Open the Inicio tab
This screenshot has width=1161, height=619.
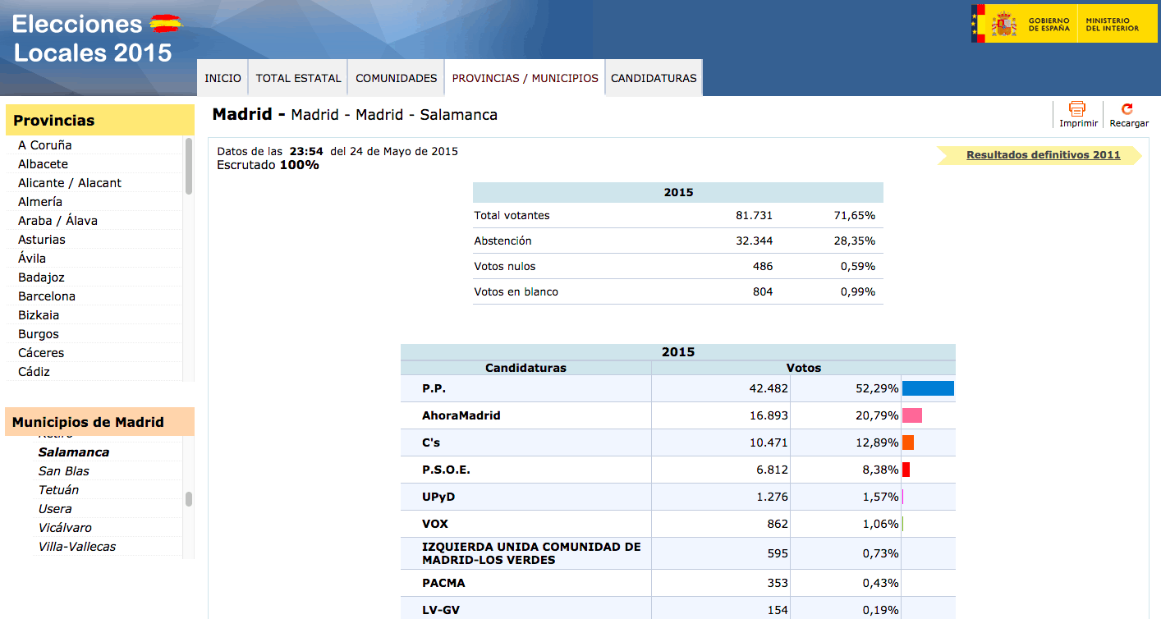coord(223,78)
